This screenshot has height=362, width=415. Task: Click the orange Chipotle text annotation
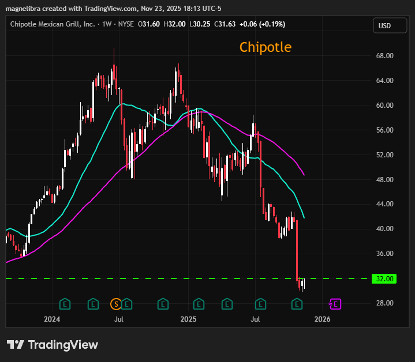click(x=266, y=48)
